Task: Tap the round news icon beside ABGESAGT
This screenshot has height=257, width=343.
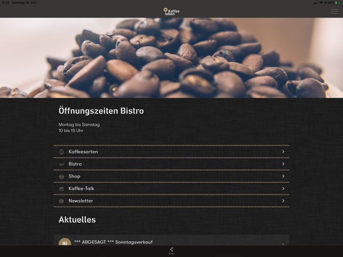Action: (x=65, y=242)
